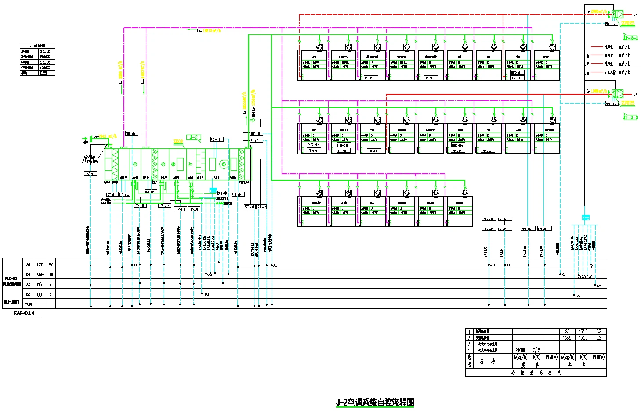
Task: Click the centrifugal fan symbol in the air handler
Action: (224, 164)
